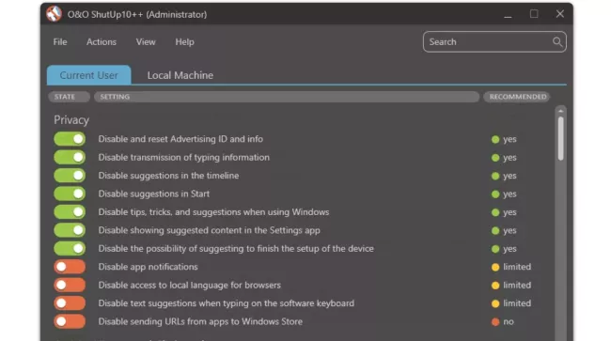Toggle Disable suggestions in Start switch
This screenshot has width=611, height=341.
70,194
